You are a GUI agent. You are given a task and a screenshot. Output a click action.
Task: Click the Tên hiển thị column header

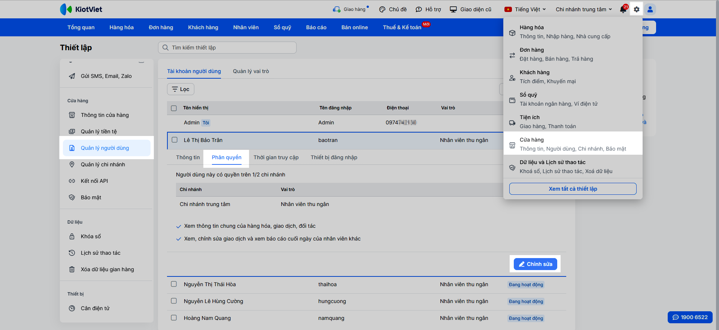tap(195, 108)
